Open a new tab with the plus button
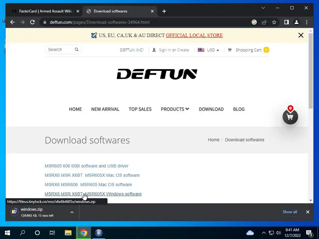This screenshot has height=239, width=319. click(164, 11)
